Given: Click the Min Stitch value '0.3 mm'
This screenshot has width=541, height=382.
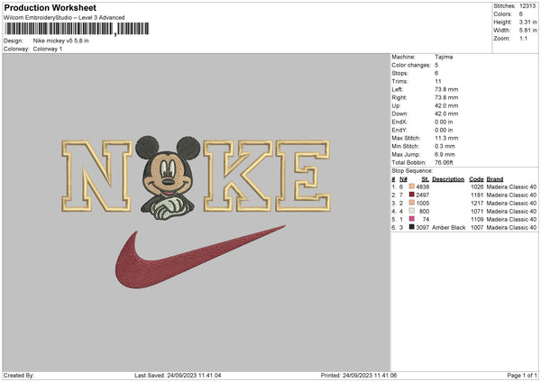Looking at the screenshot, I should point(445,146).
